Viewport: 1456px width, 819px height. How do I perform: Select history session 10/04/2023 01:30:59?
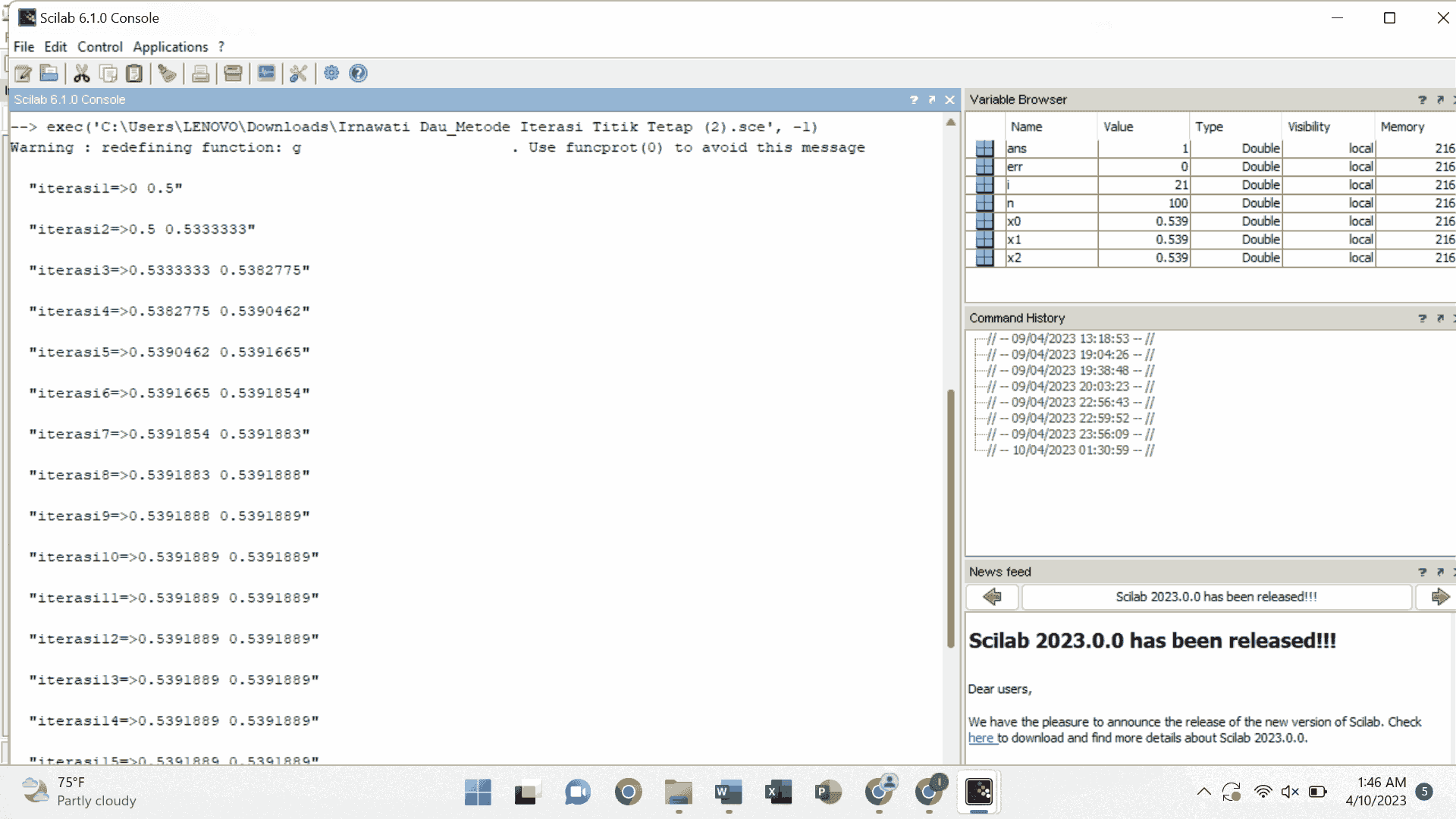pyautogui.click(x=1071, y=450)
